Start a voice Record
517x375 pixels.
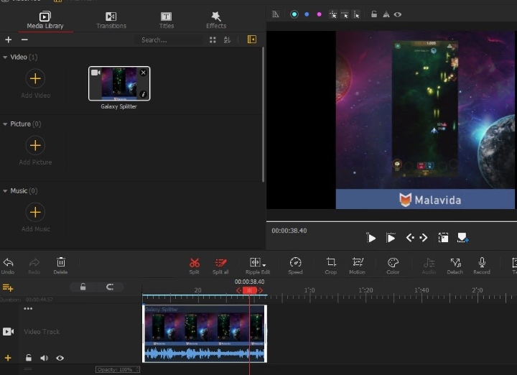point(482,266)
